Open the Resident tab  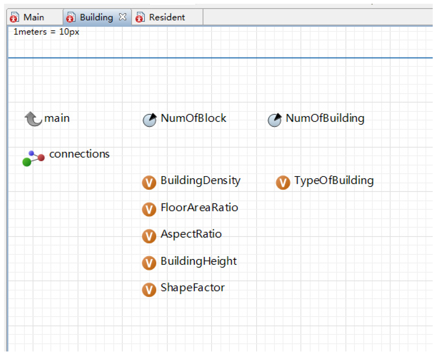tap(167, 17)
